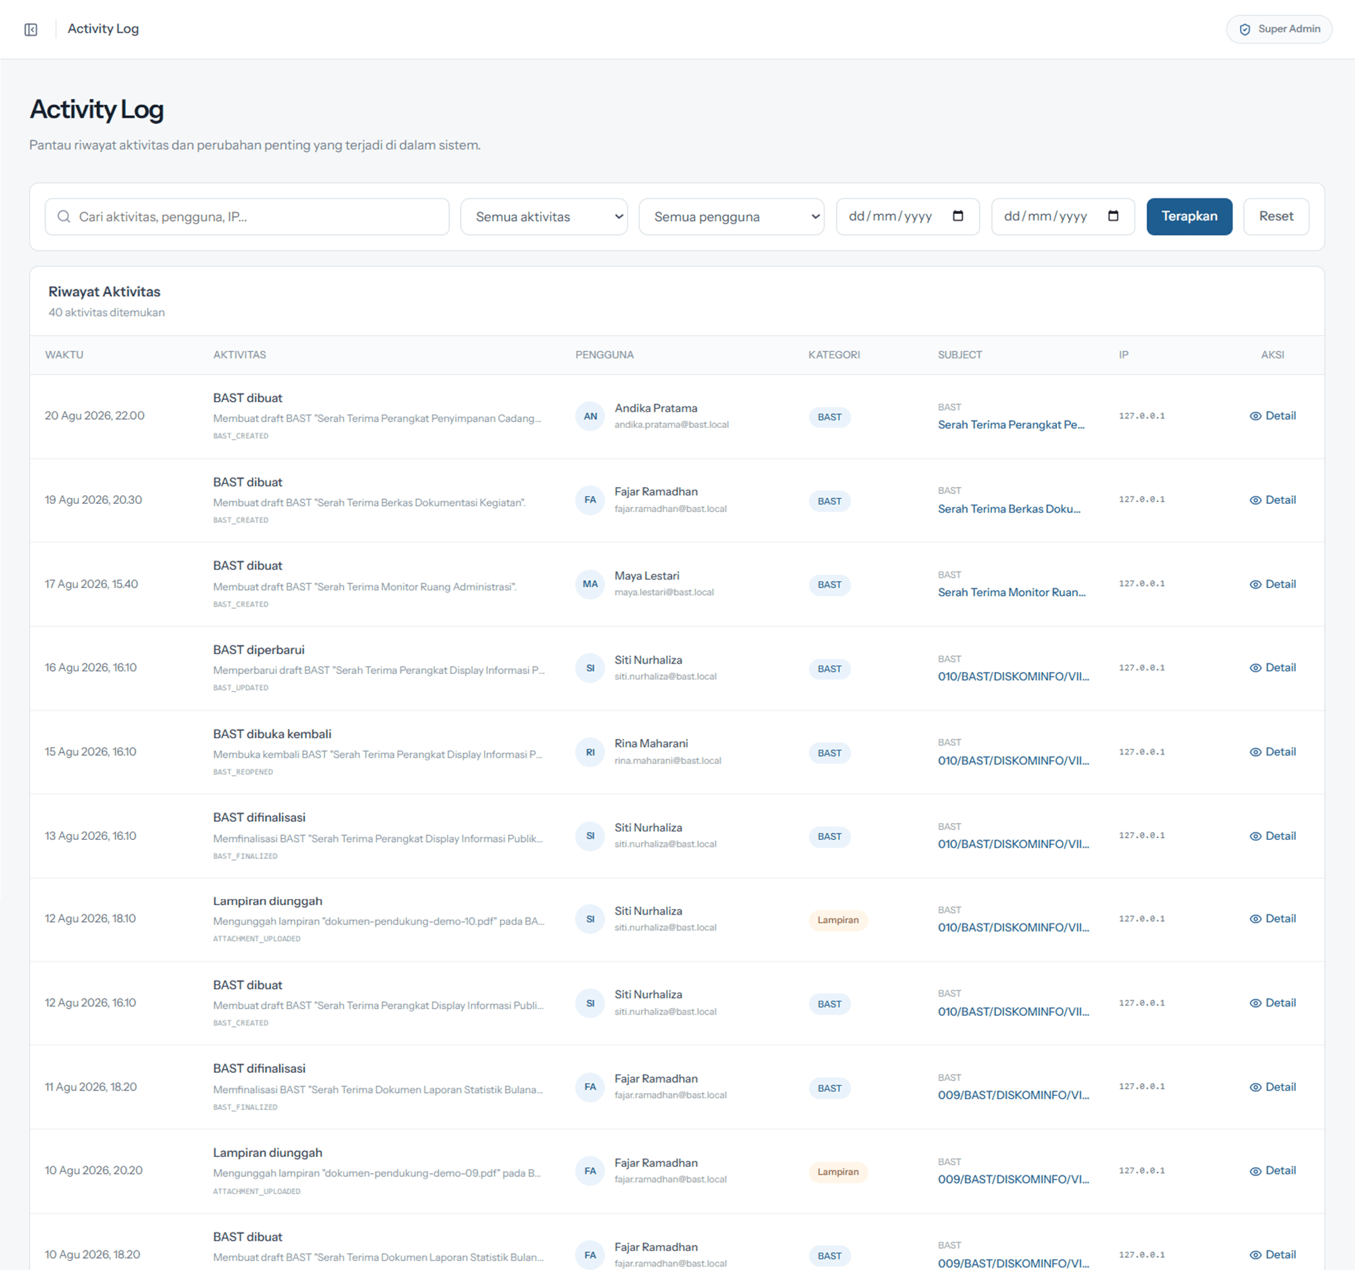Open the second date field calendar icon
Screen dimensions: 1355x1270
[1113, 216]
